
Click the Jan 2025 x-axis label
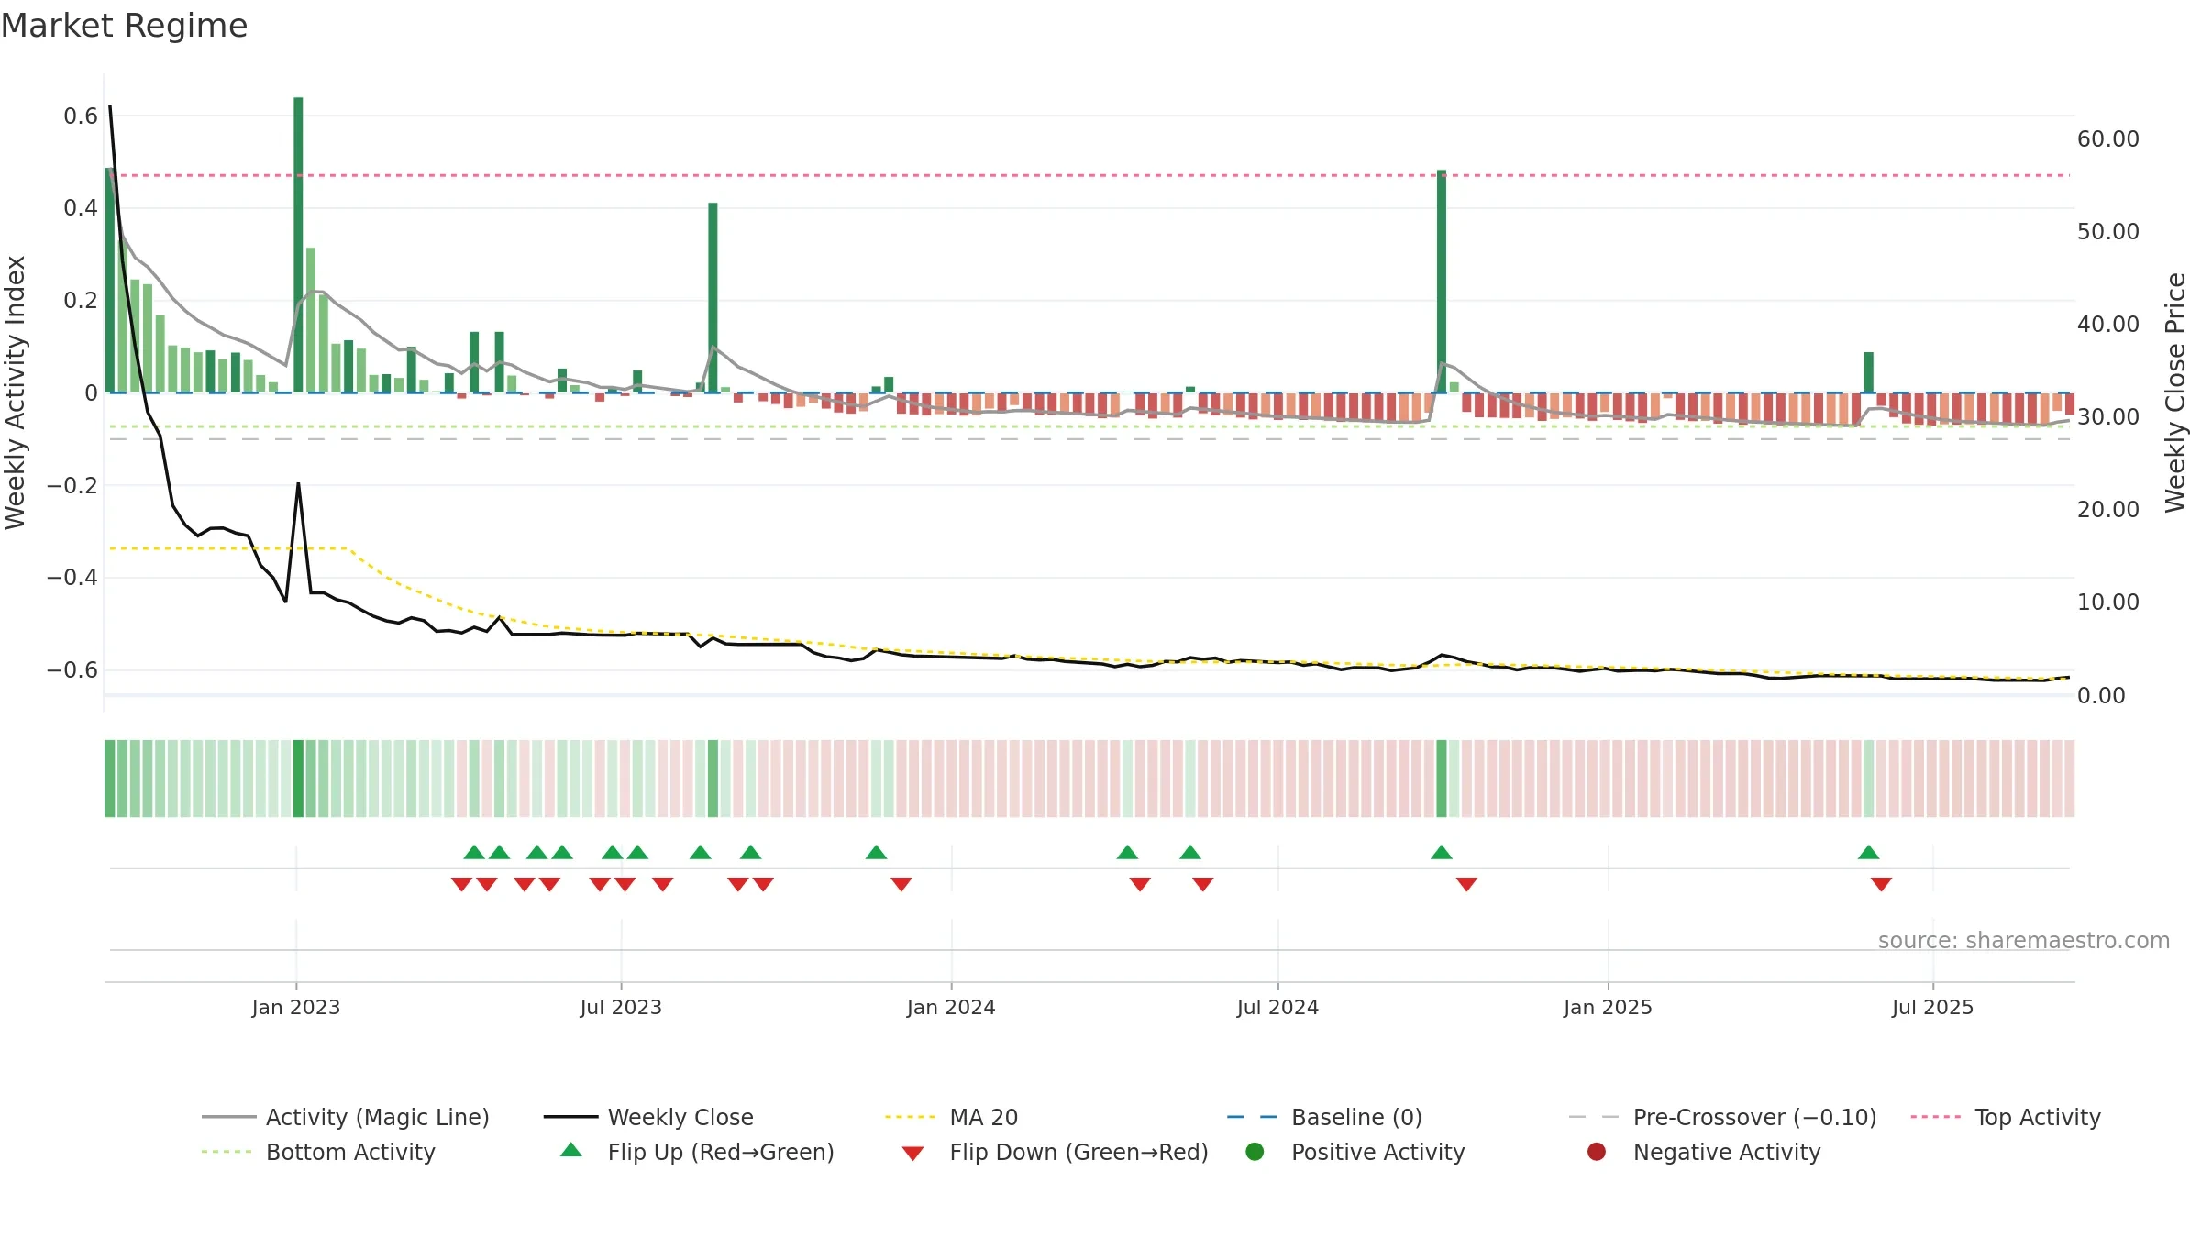1608,1007
